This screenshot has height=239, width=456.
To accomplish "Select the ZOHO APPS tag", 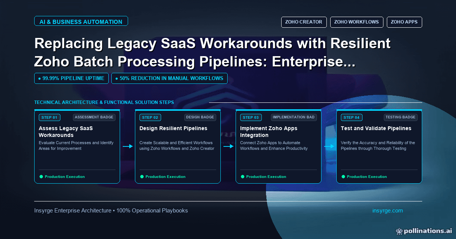I will click(x=404, y=22).
